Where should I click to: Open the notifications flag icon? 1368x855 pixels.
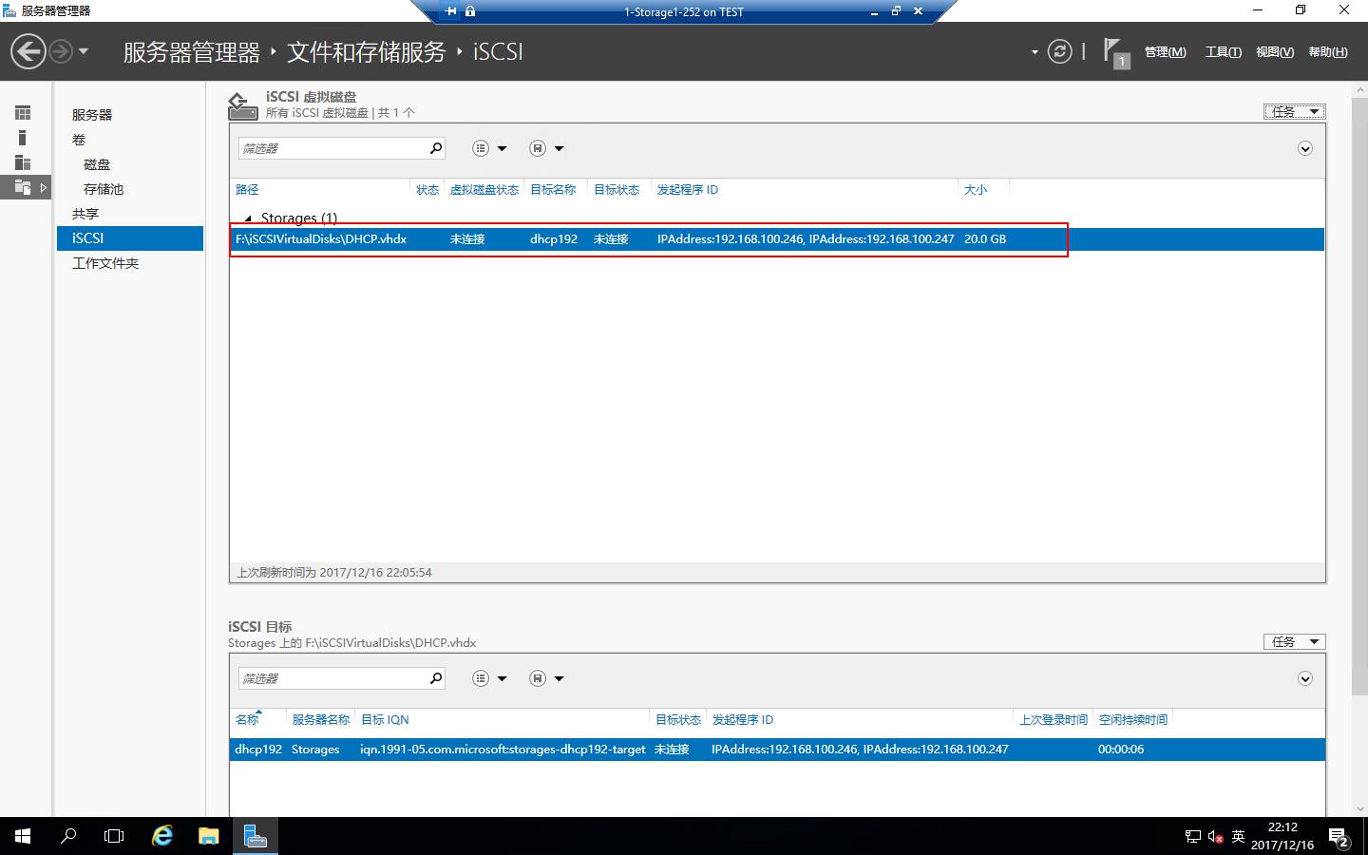click(1115, 52)
